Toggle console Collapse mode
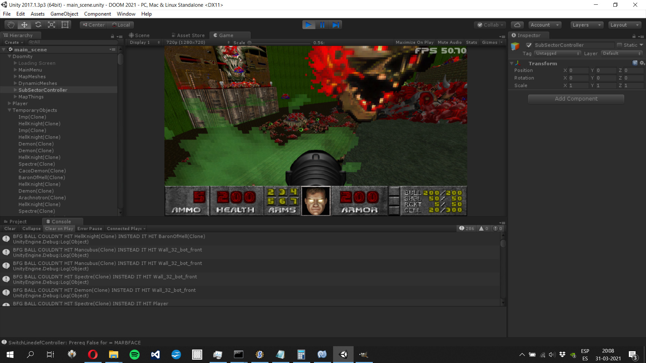 coord(31,229)
